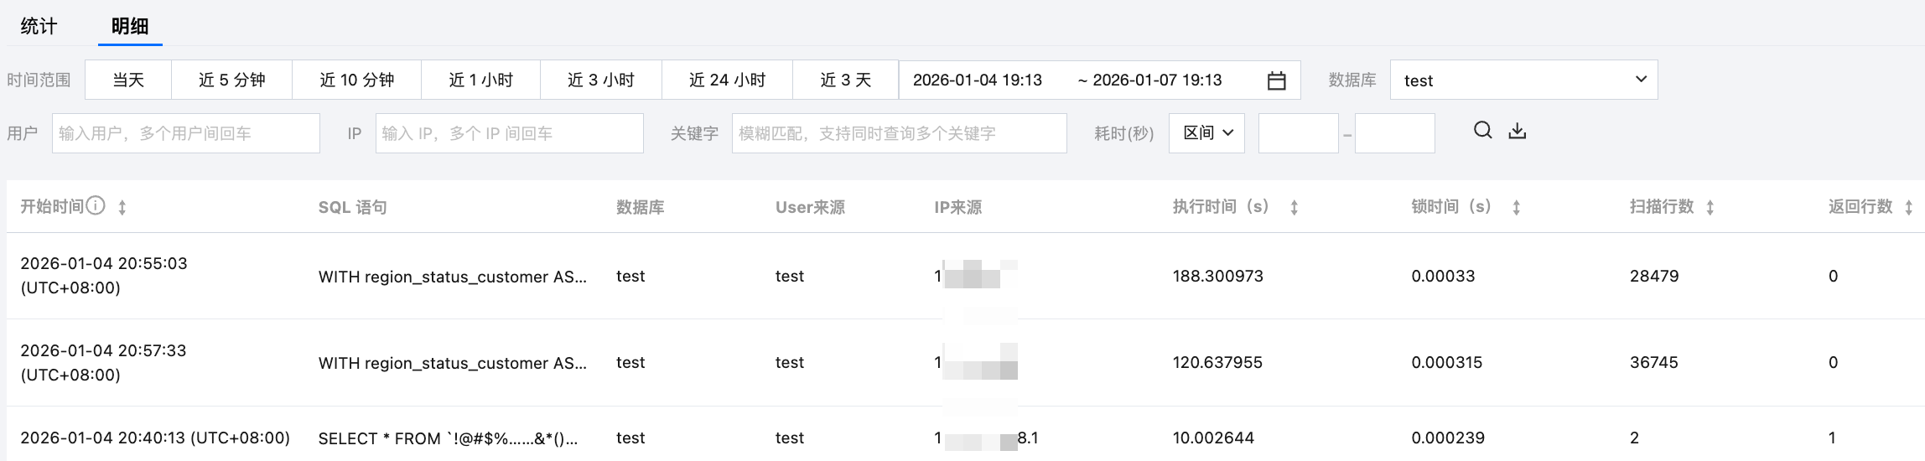Click the search magnifier icon
The image size is (1925, 461).
point(1482,131)
